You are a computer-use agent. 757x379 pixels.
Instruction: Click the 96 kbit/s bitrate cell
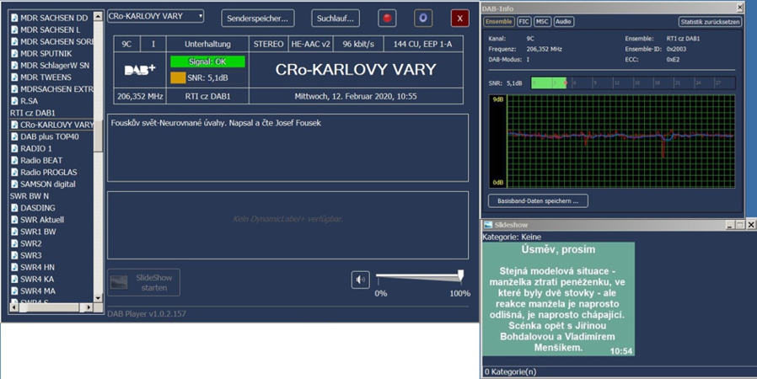358,44
